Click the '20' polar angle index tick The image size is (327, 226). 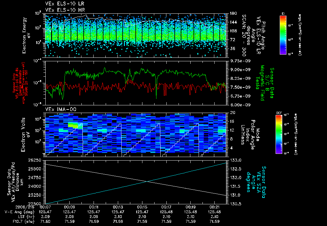[232, 113]
